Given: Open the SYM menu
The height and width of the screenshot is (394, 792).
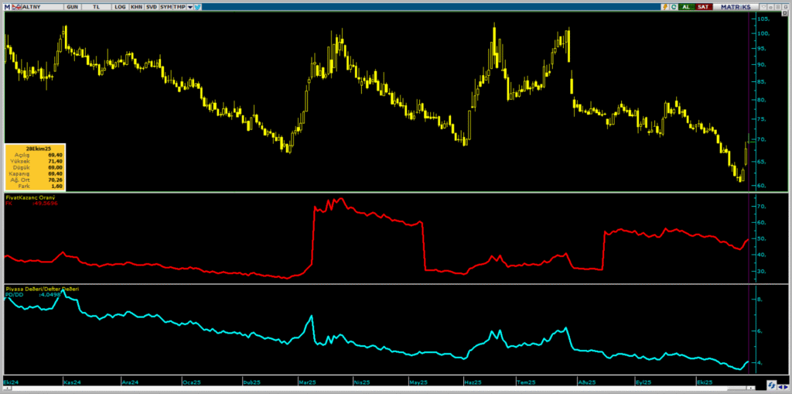Looking at the screenshot, I should (x=166, y=6).
